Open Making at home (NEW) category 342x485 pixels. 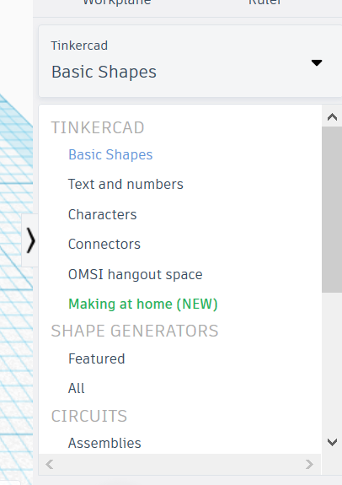[x=142, y=304]
